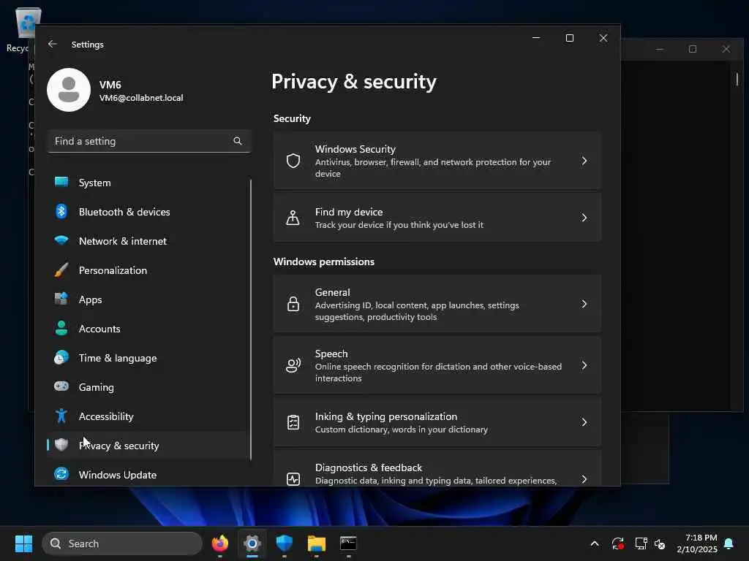Open Firefox from the taskbar
Viewport: 749px width, 561px height.
[x=220, y=543]
